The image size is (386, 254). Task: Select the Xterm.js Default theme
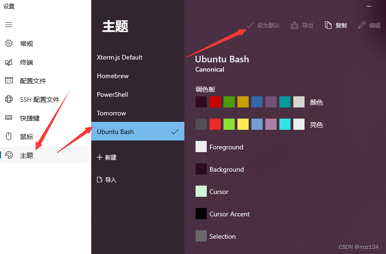[x=120, y=57]
